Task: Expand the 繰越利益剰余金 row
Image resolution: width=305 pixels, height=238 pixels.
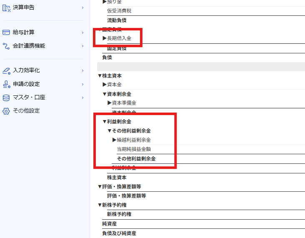Action: tap(115, 140)
